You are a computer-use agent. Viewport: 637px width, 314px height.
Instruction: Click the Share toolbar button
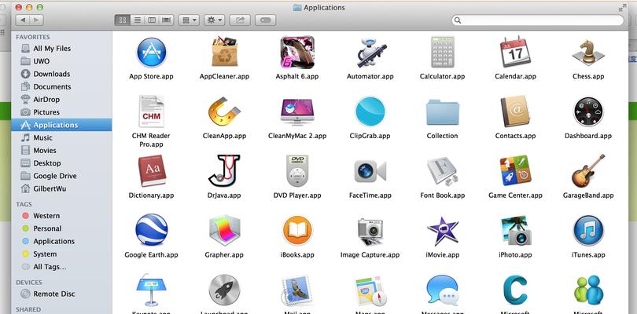click(x=240, y=20)
